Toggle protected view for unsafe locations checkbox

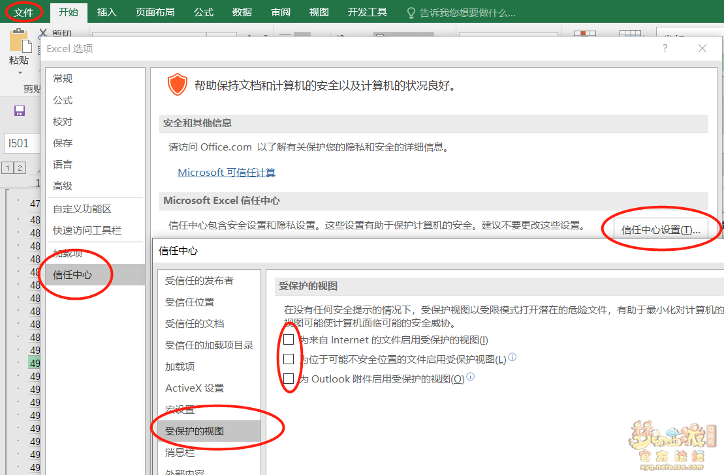point(289,359)
